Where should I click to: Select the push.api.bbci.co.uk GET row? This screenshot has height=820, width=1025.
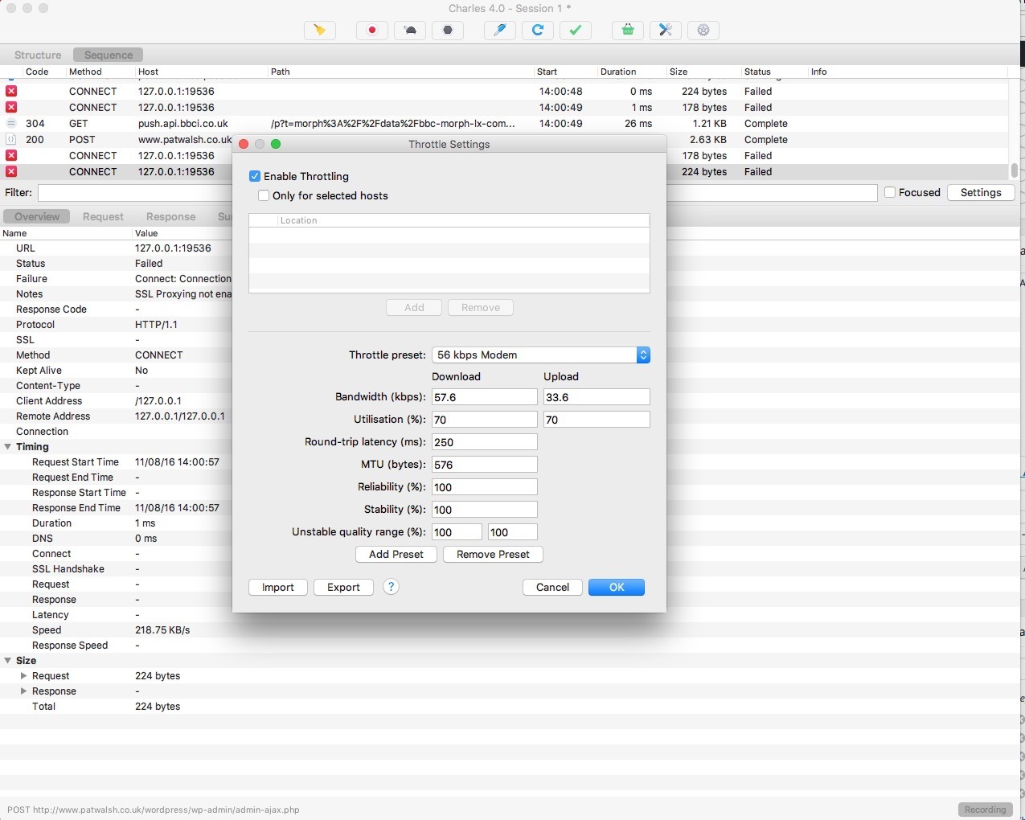click(x=504, y=124)
